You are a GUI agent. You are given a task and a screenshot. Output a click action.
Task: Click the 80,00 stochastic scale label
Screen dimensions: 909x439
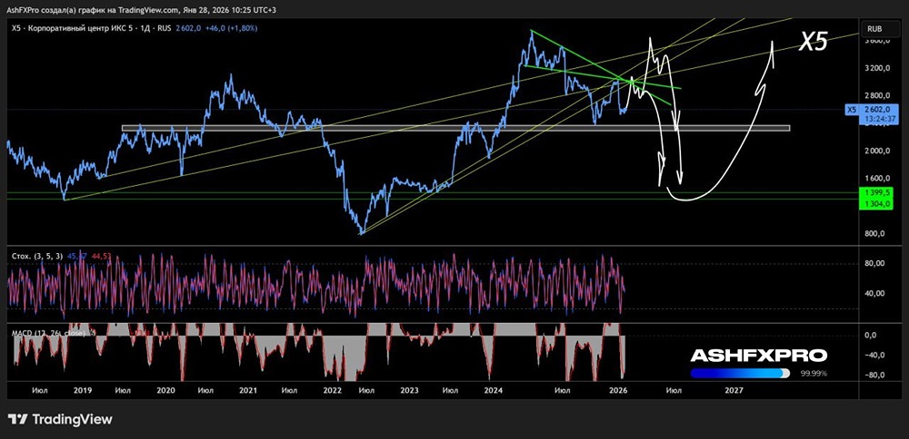tap(873, 263)
